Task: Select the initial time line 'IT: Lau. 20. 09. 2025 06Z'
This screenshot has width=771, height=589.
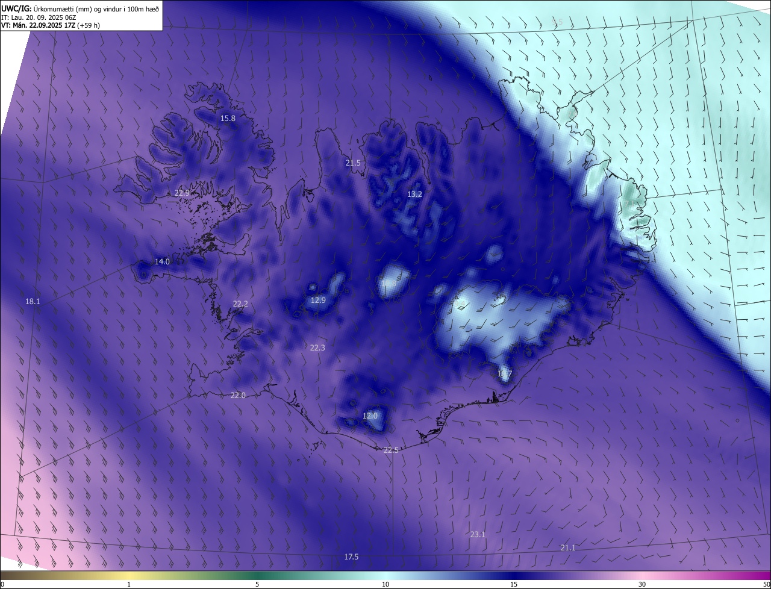Action: click(x=40, y=17)
